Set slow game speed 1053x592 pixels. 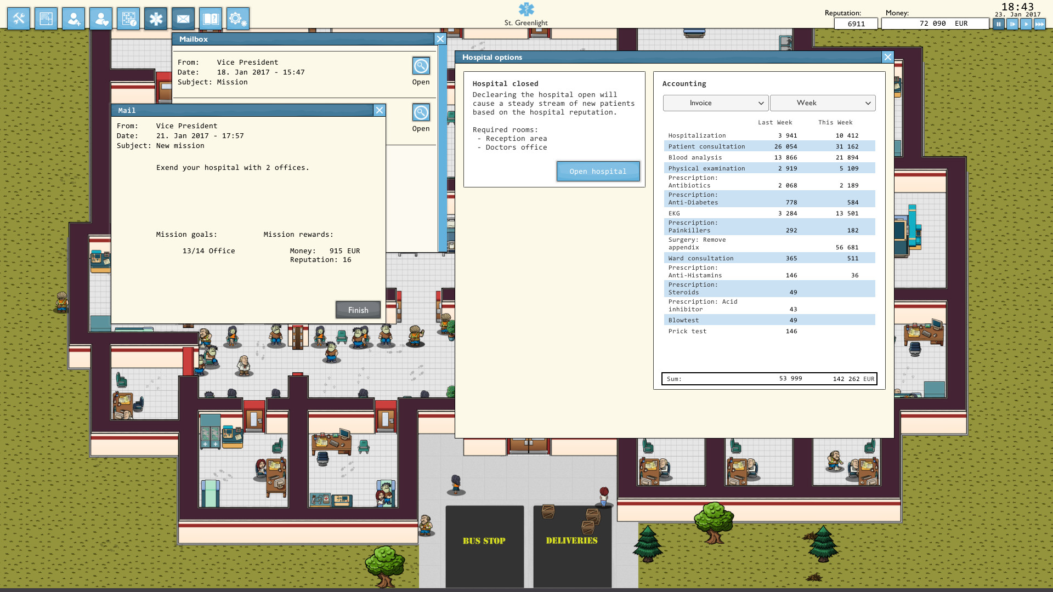tap(1012, 24)
